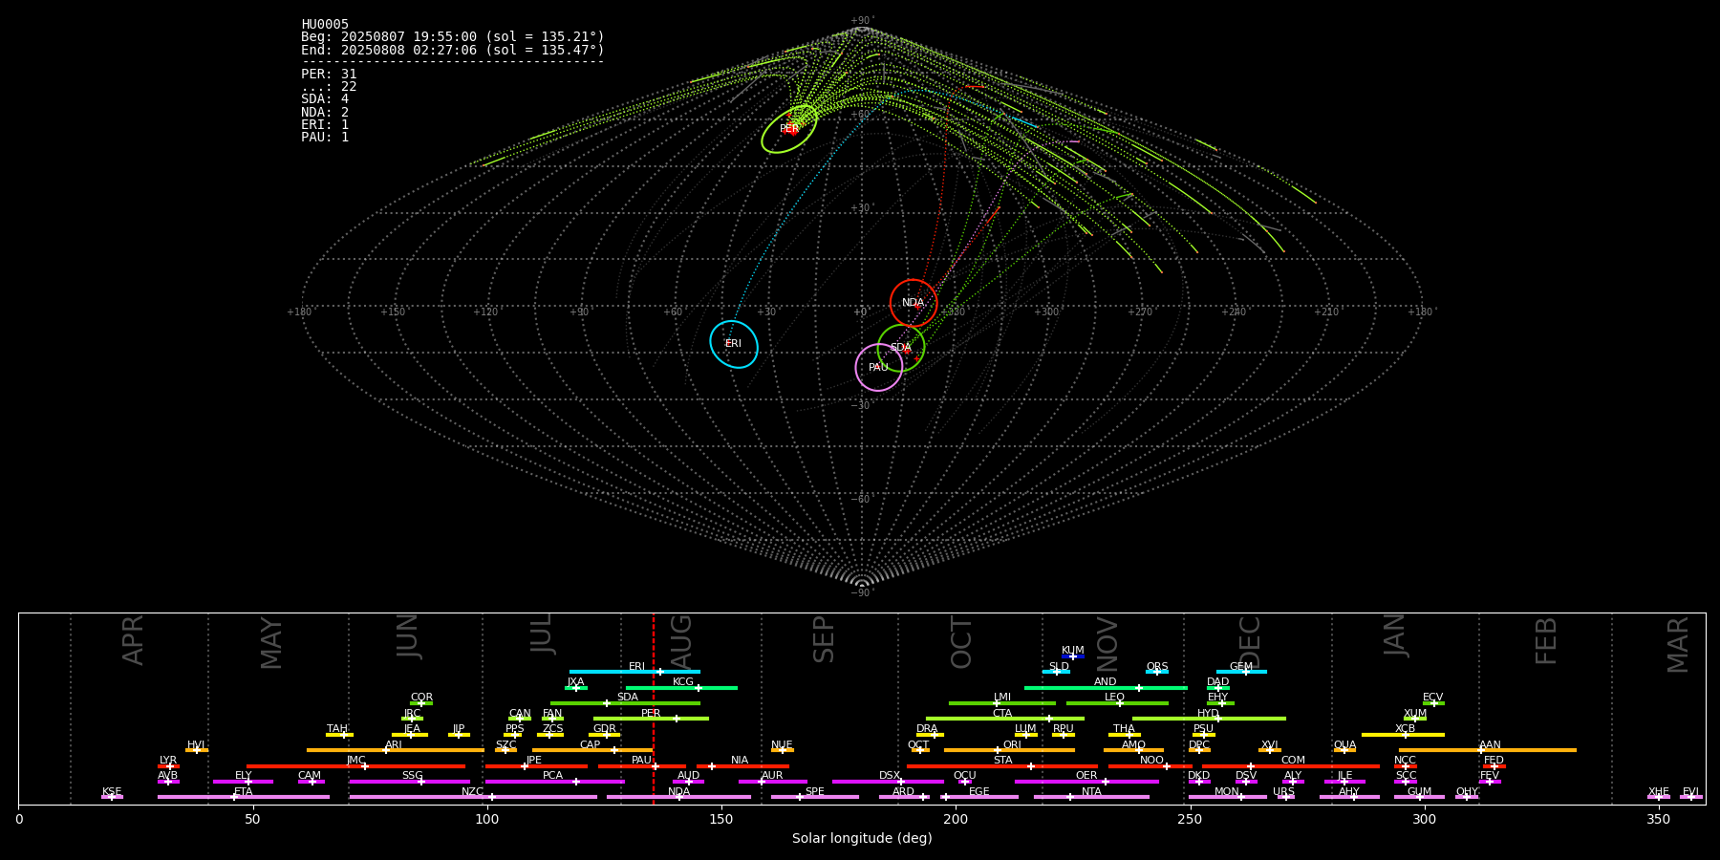
Task: Select the SDA shower bar in the timeline
Action: click(626, 703)
